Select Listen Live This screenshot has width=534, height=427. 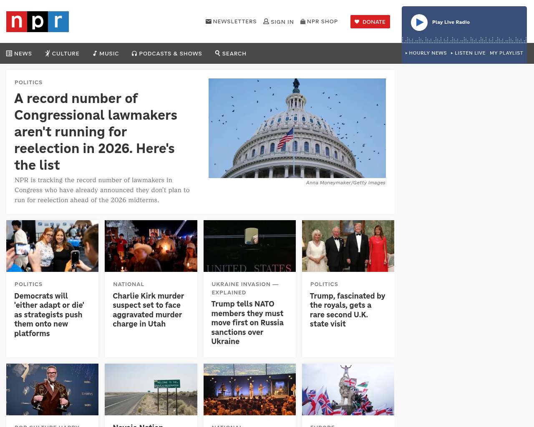click(468, 53)
